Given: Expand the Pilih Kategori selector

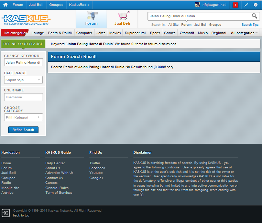Looking at the screenshot, I should point(23,117).
